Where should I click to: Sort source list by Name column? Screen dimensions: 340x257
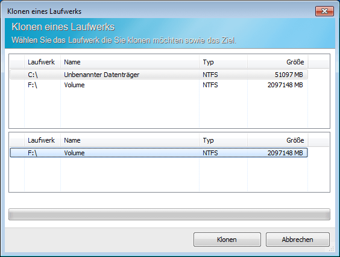point(130,62)
